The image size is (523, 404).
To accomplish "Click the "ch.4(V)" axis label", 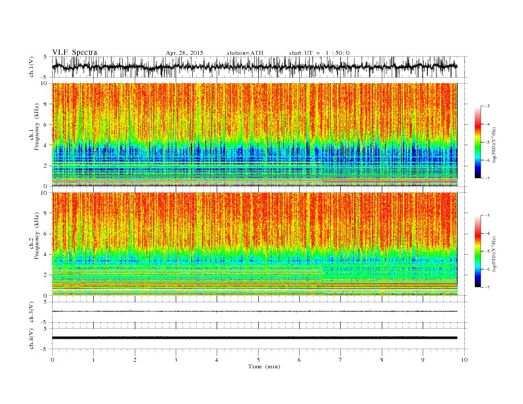I will [32, 339].
